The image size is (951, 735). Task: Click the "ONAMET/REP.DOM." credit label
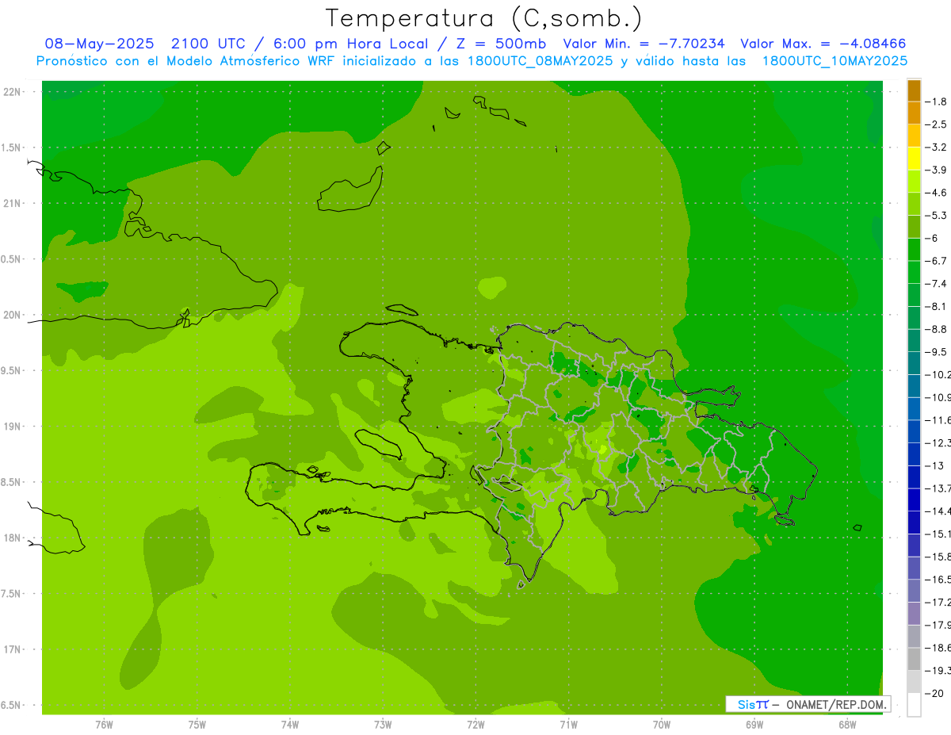(835, 704)
